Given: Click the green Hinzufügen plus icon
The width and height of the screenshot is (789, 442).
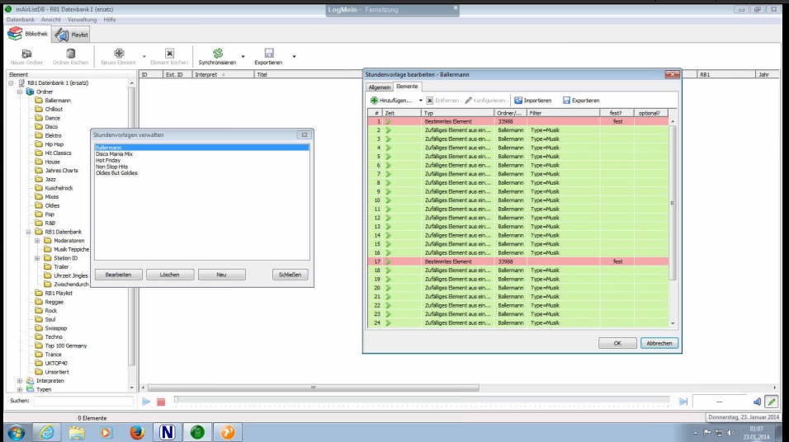Looking at the screenshot, I should (373, 100).
